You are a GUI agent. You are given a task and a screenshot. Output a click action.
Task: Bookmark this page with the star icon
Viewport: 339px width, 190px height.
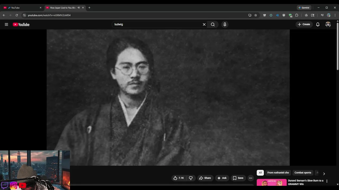pyautogui.click(x=256, y=15)
